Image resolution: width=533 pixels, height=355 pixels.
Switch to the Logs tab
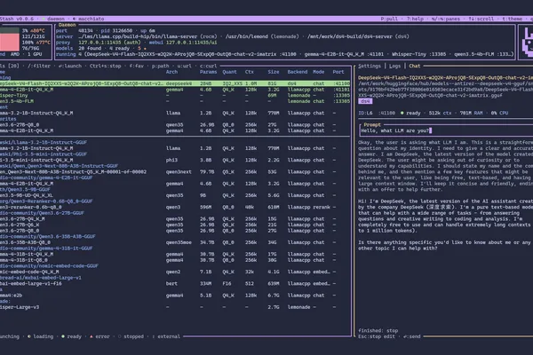pyautogui.click(x=394, y=66)
